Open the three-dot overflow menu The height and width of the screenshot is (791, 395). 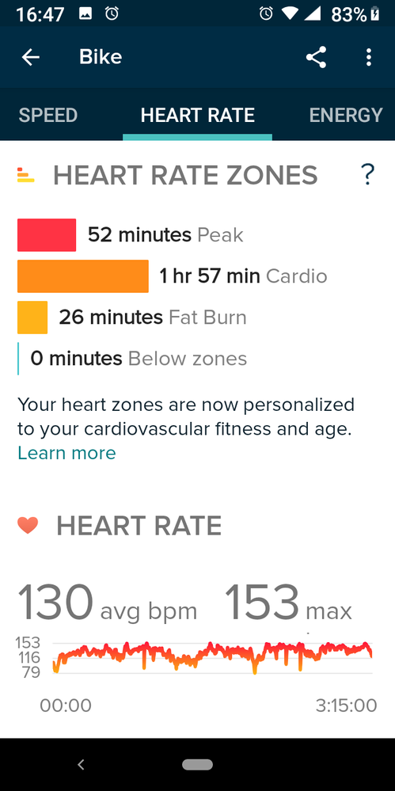click(x=369, y=58)
